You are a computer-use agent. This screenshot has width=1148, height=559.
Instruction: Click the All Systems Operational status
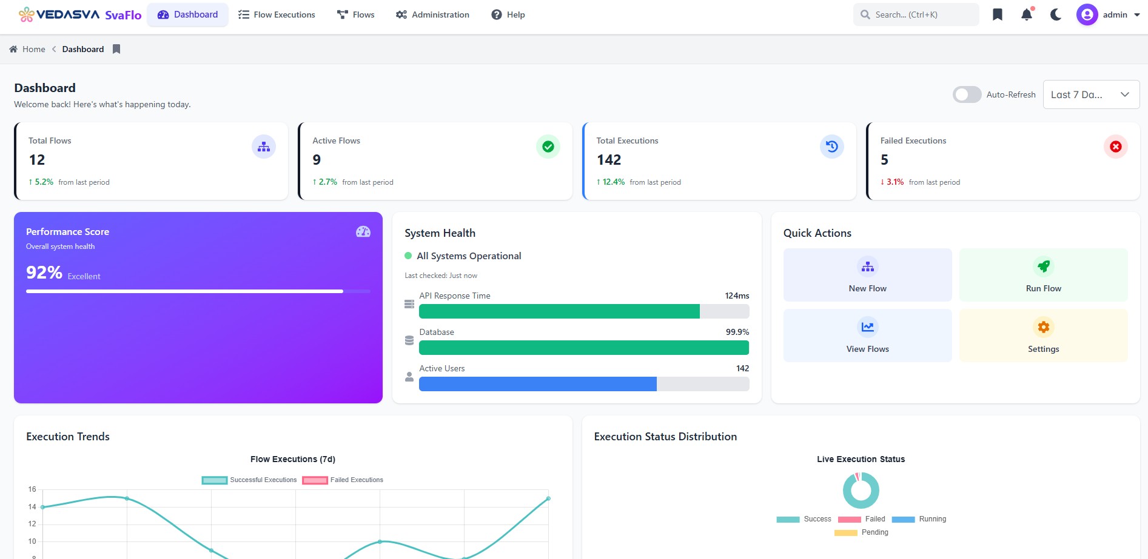coord(469,256)
